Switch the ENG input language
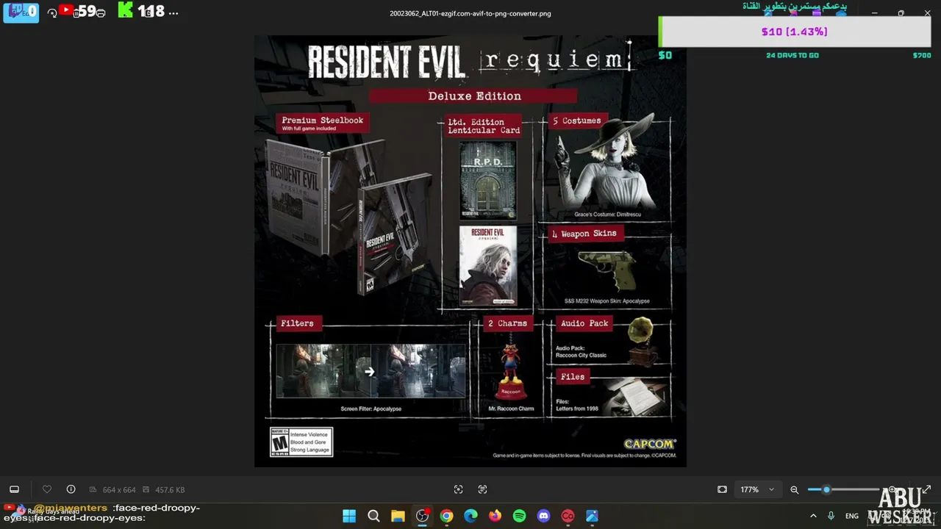Image resolution: width=941 pixels, height=529 pixels. point(852,516)
